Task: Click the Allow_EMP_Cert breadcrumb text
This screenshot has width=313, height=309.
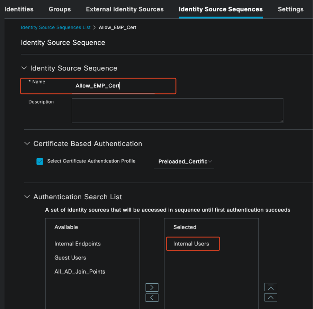Action: tap(118, 27)
